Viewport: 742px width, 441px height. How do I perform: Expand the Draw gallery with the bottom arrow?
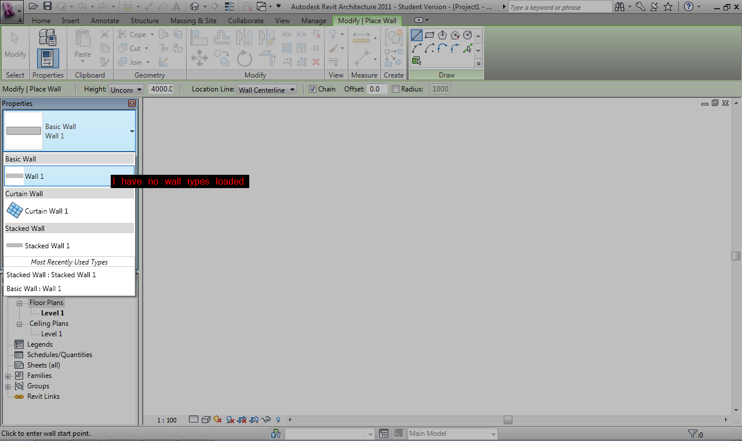pos(478,63)
